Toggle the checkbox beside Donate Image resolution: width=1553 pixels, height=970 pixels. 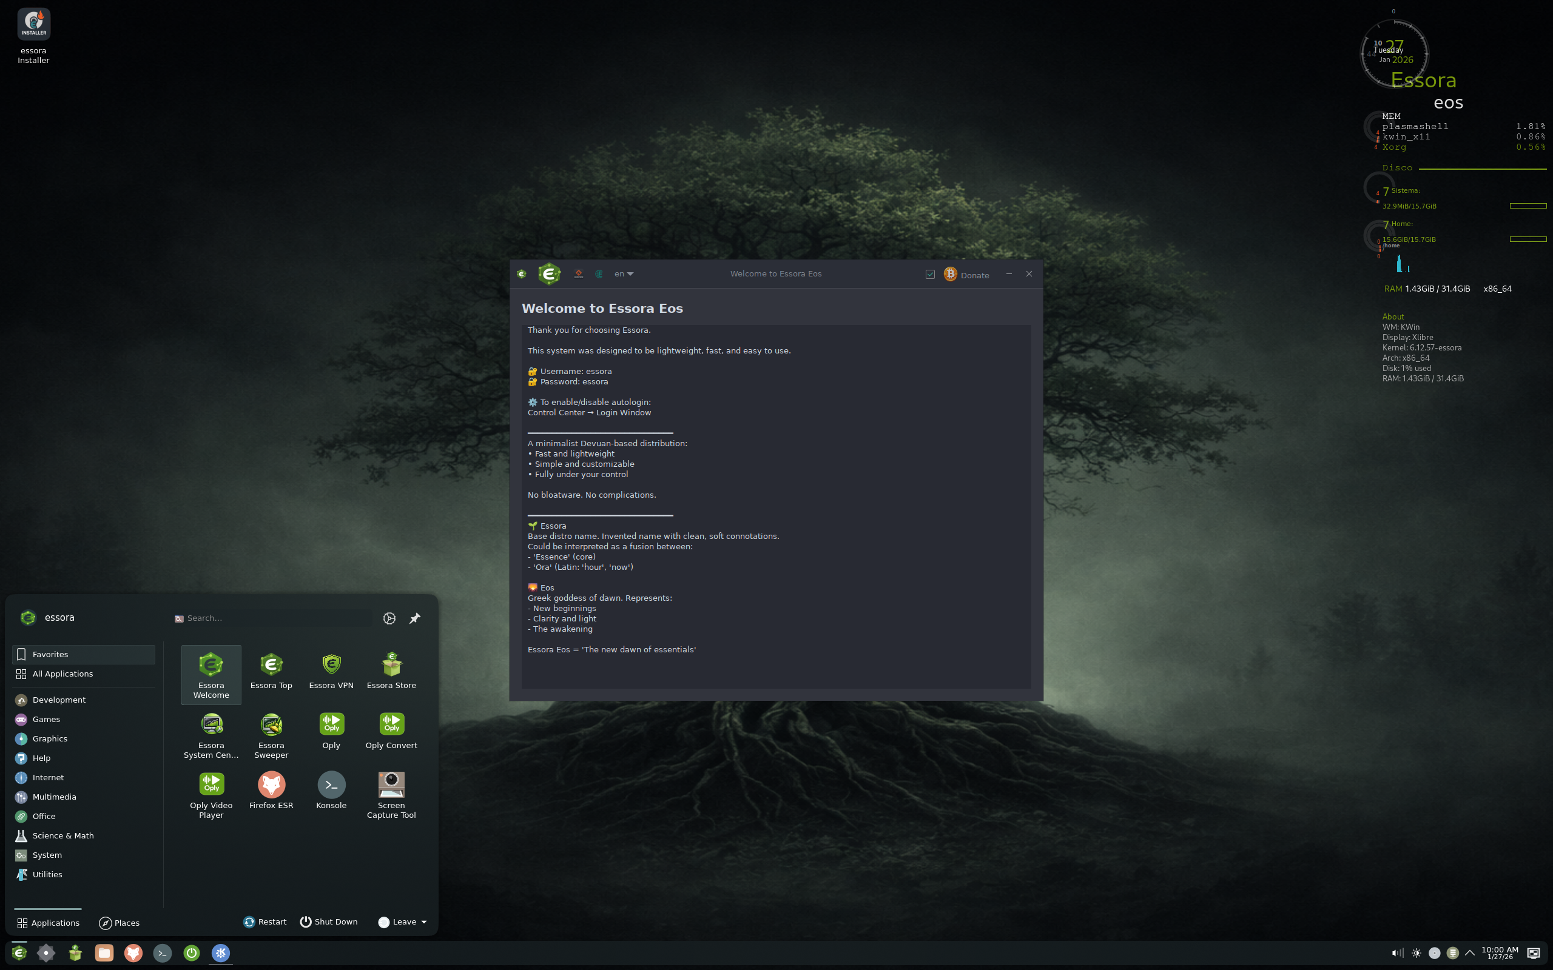pos(930,275)
